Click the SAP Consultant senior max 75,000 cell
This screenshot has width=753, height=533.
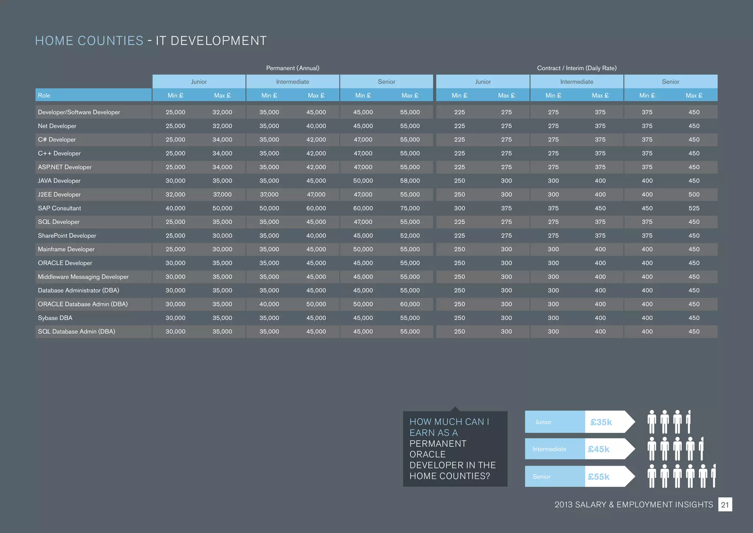click(x=410, y=208)
